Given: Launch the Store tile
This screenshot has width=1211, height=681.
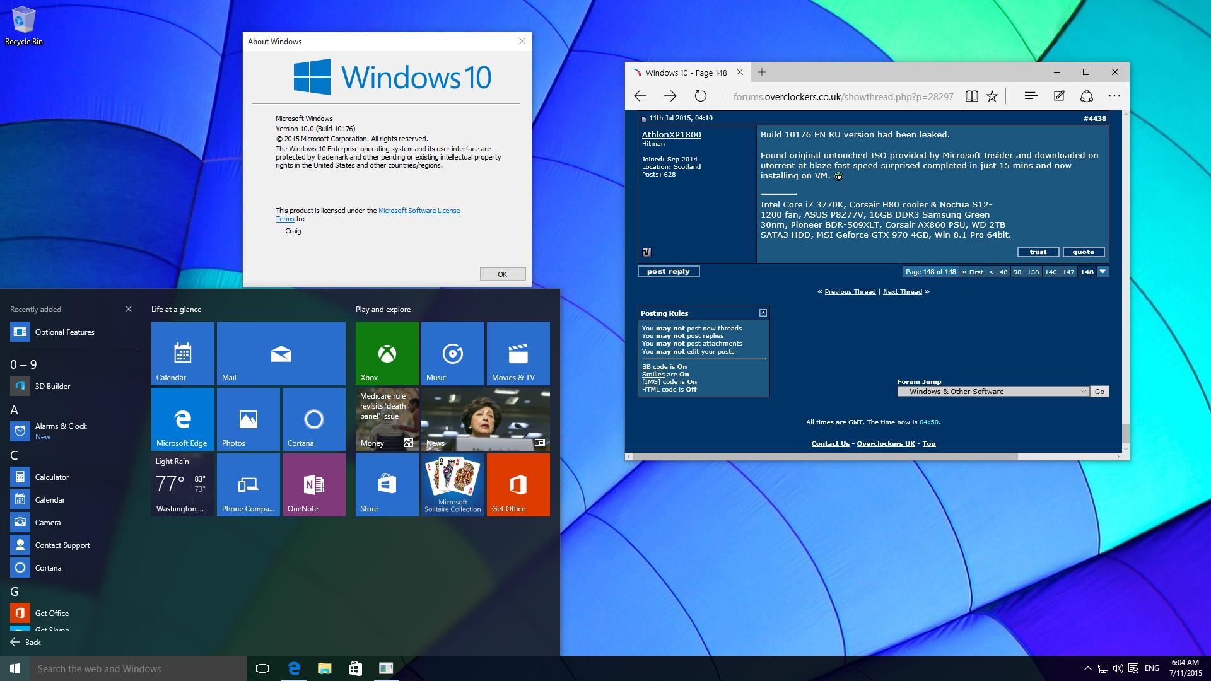Looking at the screenshot, I should pyautogui.click(x=387, y=484).
